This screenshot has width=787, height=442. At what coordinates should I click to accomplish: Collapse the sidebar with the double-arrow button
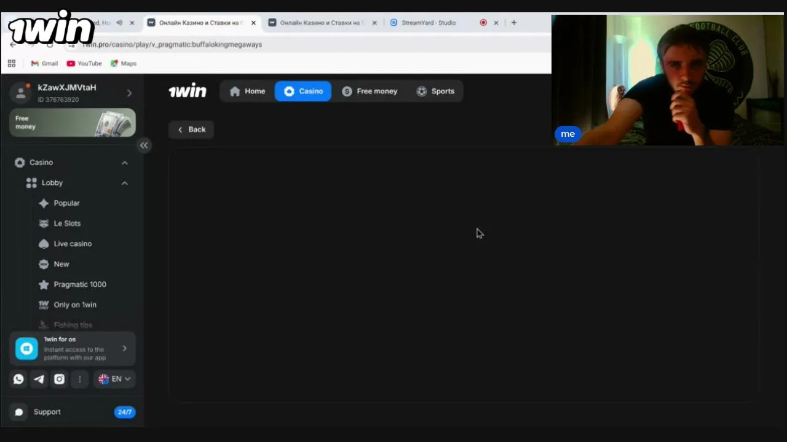[144, 145]
